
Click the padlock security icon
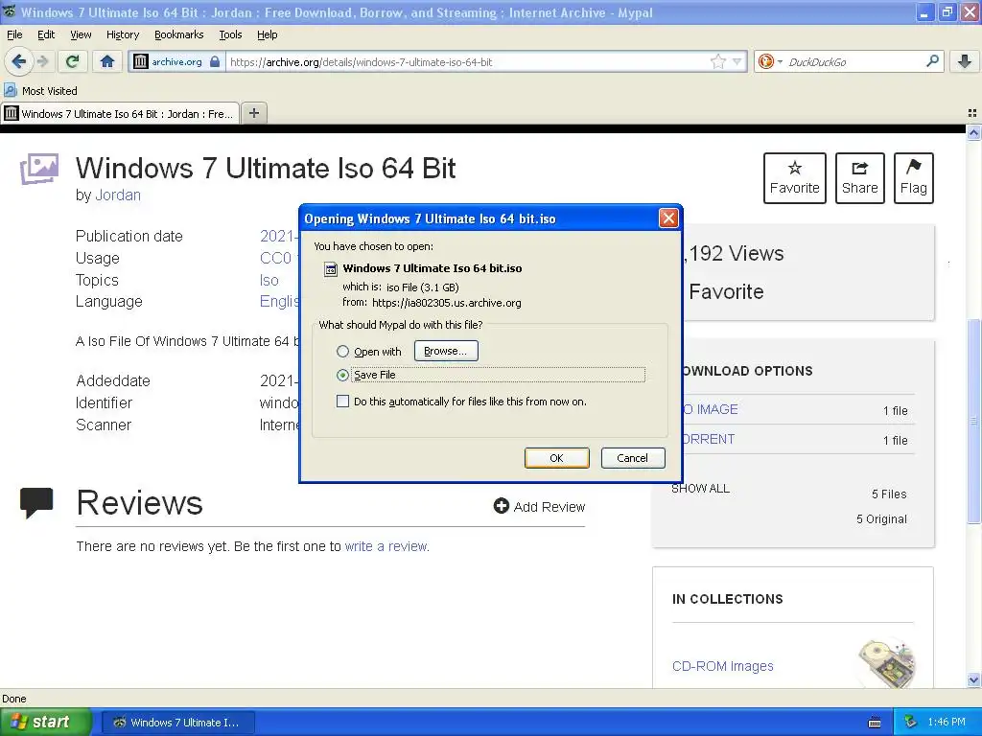point(215,61)
